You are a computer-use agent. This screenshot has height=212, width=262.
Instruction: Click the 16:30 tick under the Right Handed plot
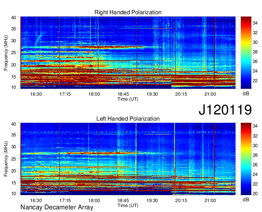(36, 94)
